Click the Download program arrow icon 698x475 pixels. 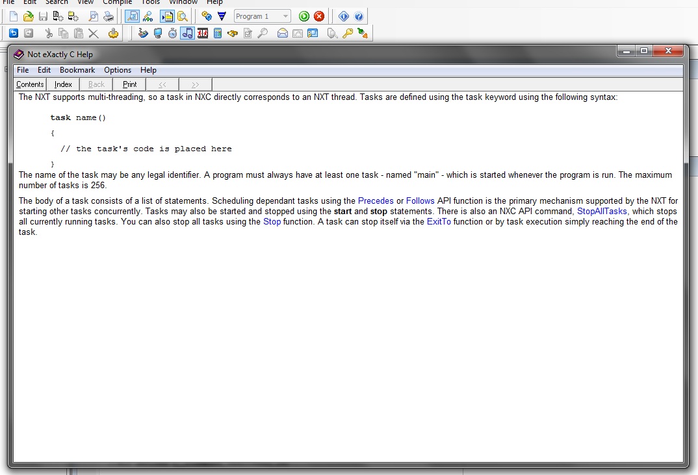click(222, 16)
